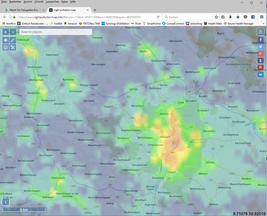Select the ruler measurement tool
The image size is (267, 216).
click(x=13, y=40)
